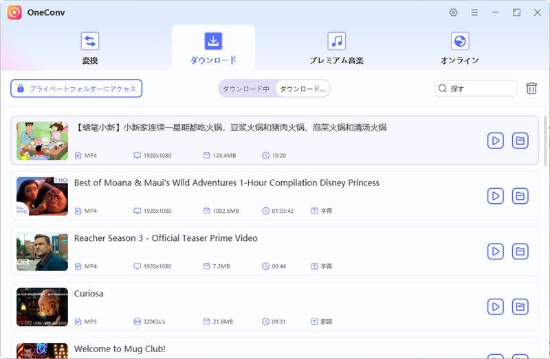Open settings gear icon
This screenshot has height=359, width=550.
[x=453, y=12]
